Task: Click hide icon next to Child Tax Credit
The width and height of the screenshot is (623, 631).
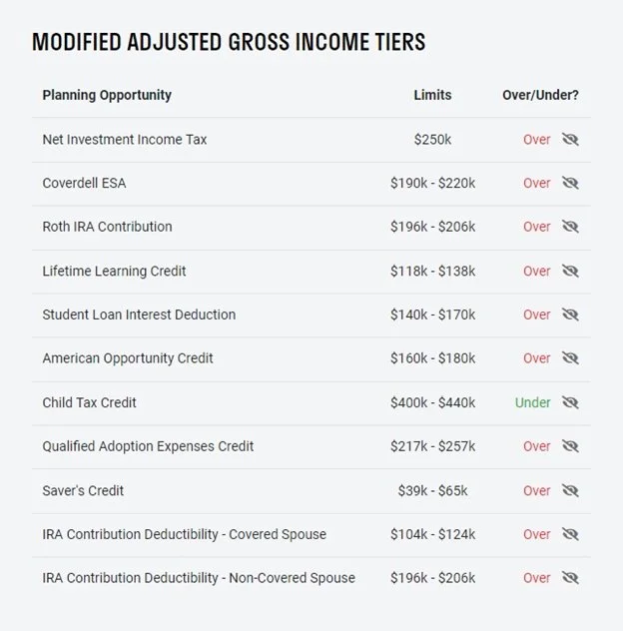Action: pos(570,402)
